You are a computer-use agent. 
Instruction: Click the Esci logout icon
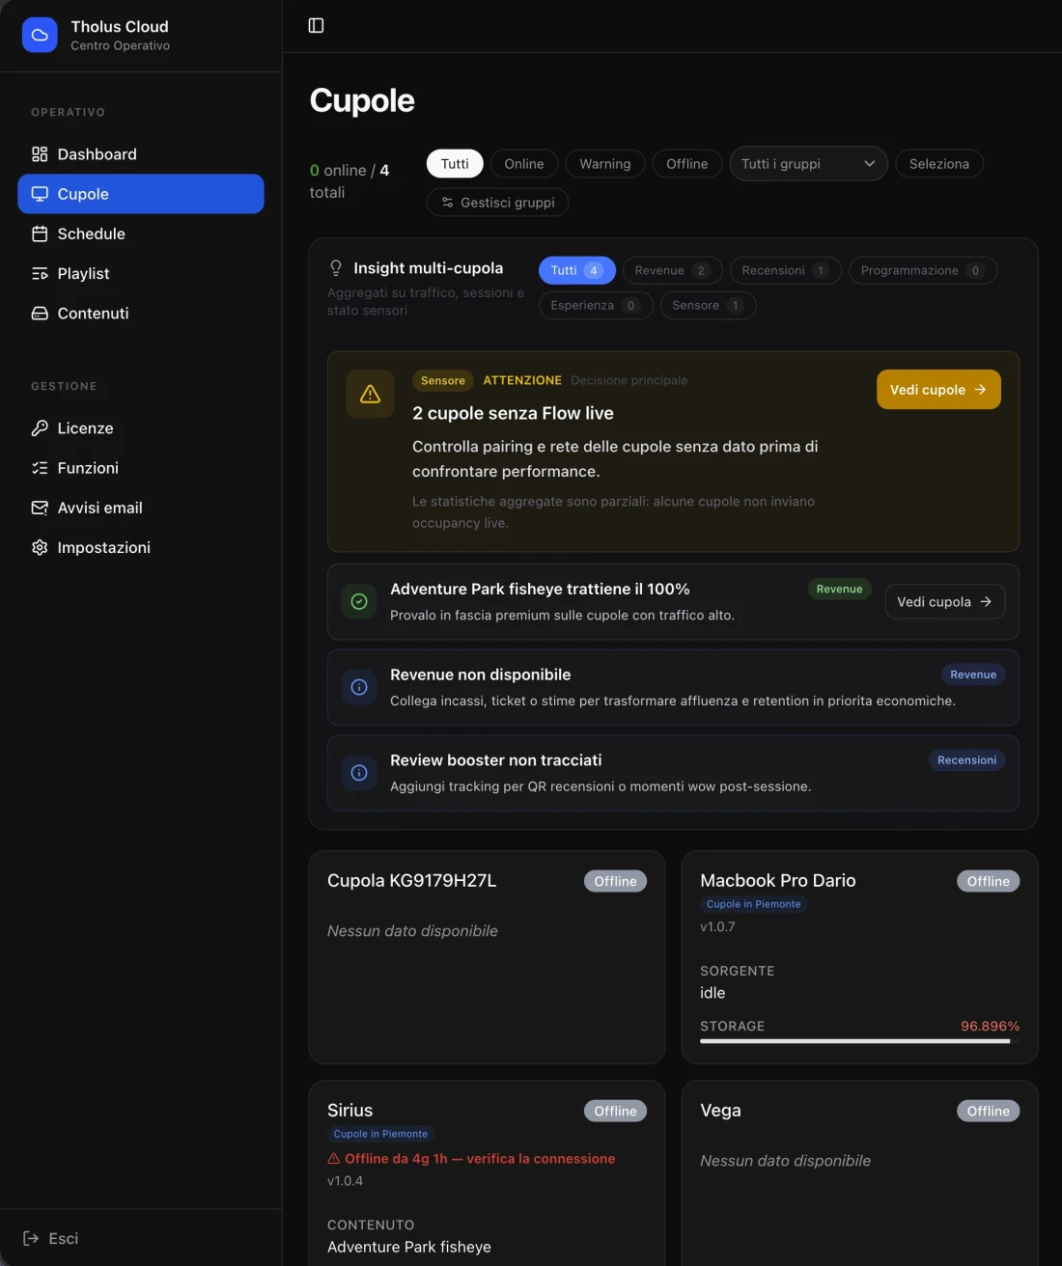31,1238
